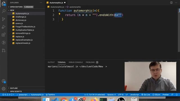Open Automorphic.js in the file explorer
The width and height of the screenshot is (180, 101).
(x=22, y=13)
